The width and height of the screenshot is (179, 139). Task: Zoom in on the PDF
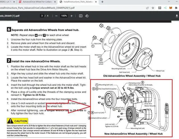(72, 16)
